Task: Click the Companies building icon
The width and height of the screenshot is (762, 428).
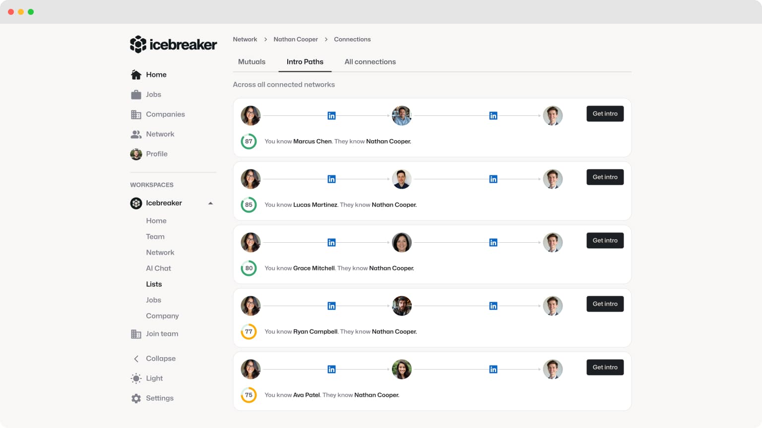Action: (136, 114)
